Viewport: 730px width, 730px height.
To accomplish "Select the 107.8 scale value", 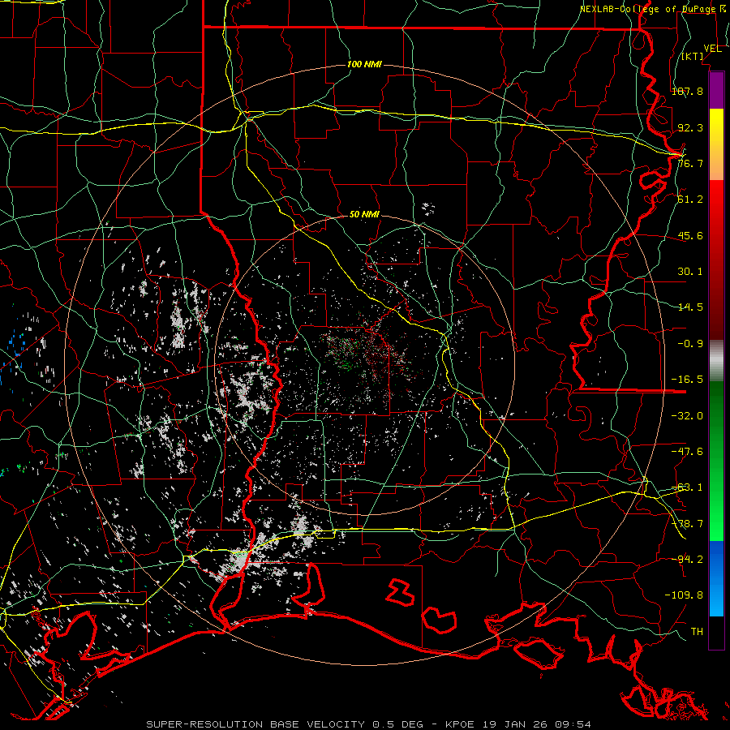I will pyautogui.click(x=687, y=91).
